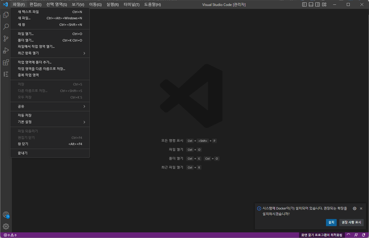Viewport: 369px width, 238px height.
Task: Click the 최근 파일 열기 label
Action: [172, 167]
